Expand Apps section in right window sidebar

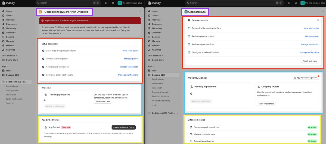151,66
